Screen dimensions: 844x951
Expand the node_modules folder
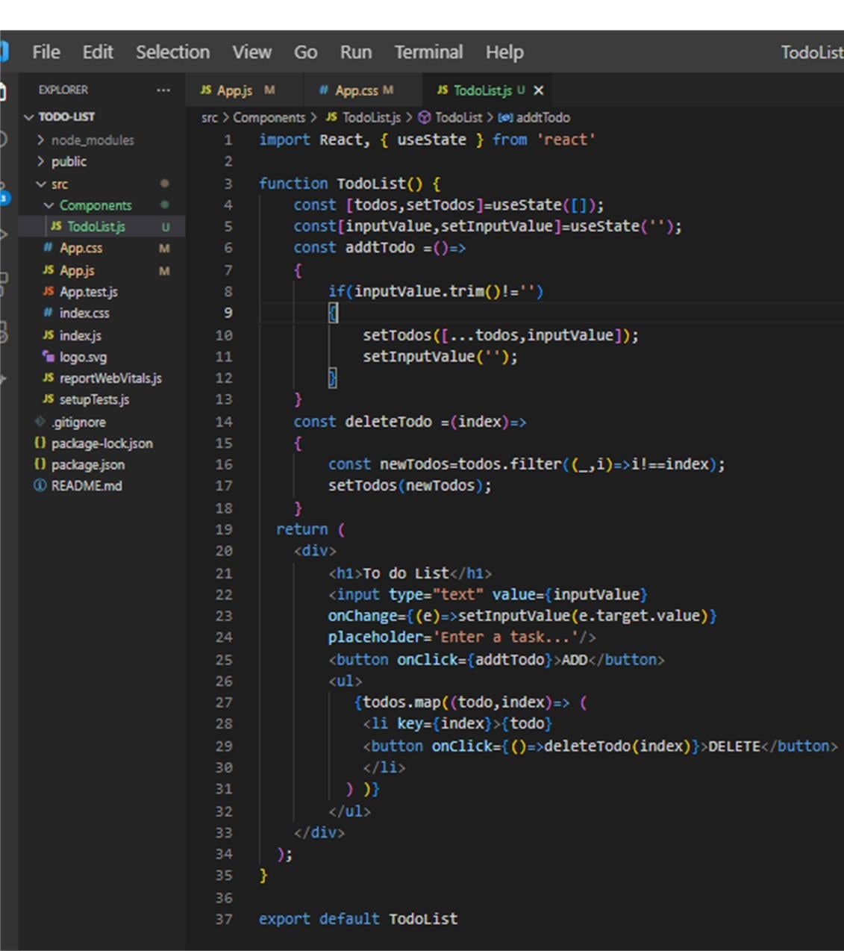click(41, 140)
